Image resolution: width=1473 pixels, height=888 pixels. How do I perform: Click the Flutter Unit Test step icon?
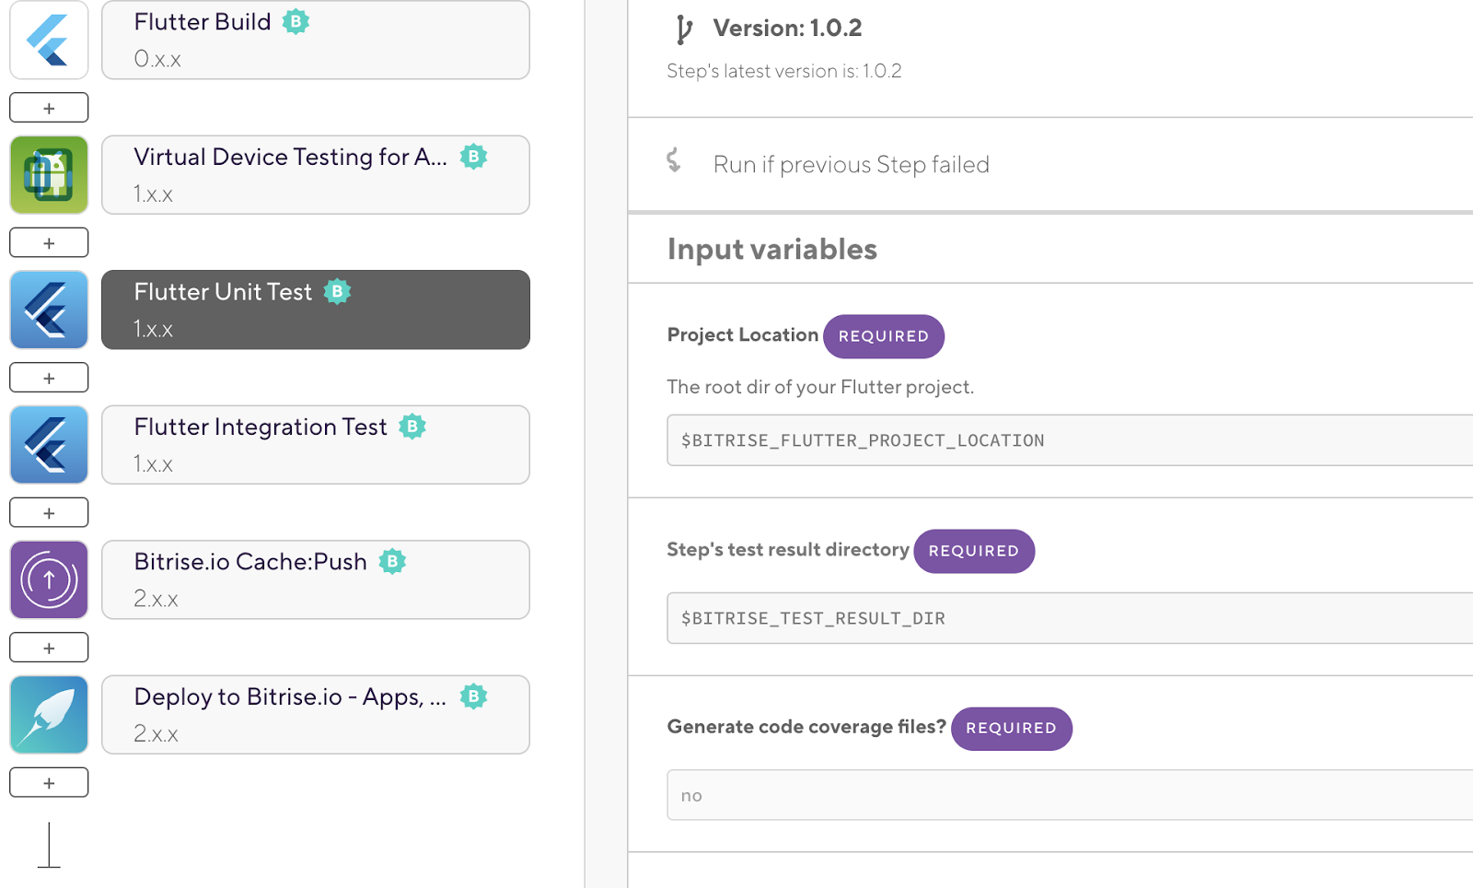coord(49,310)
